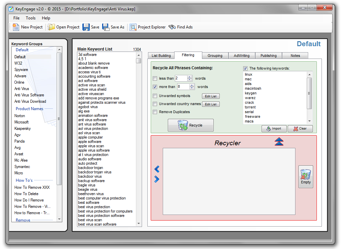The height and width of the screenshot is (249, 348).
Task: Decrease the 'less than' words value
Action: pos(190,80)
